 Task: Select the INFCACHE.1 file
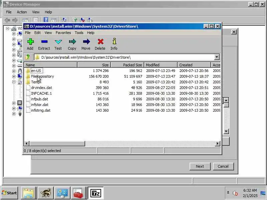click(41, 93)
